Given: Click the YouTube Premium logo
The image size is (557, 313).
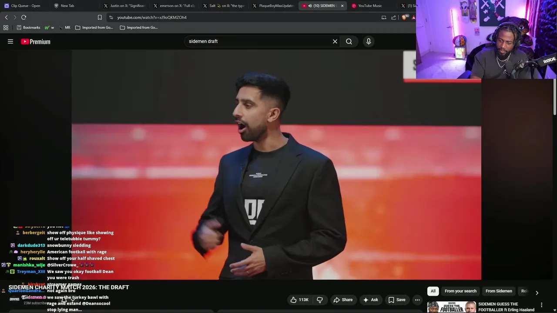Looking at the screenshot, I should [x=36, y=41].
